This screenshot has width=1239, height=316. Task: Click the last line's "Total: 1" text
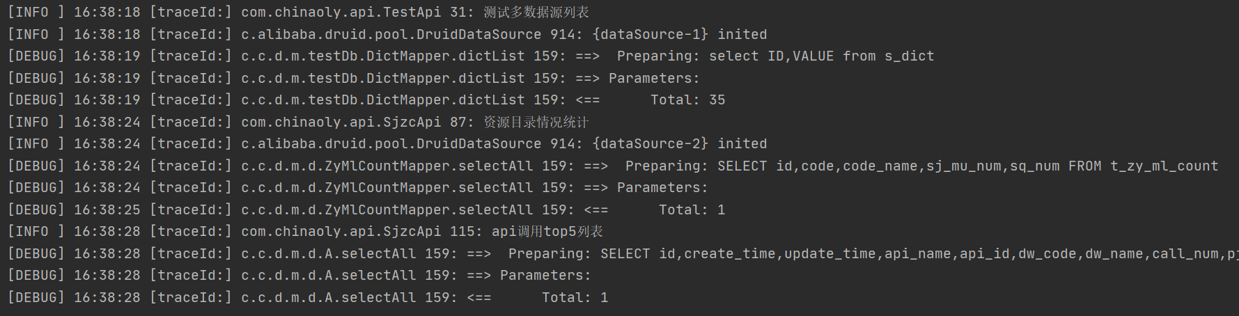tap(575, 297)
